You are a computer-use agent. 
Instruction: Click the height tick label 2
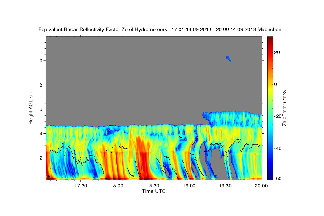coord(41,158)
